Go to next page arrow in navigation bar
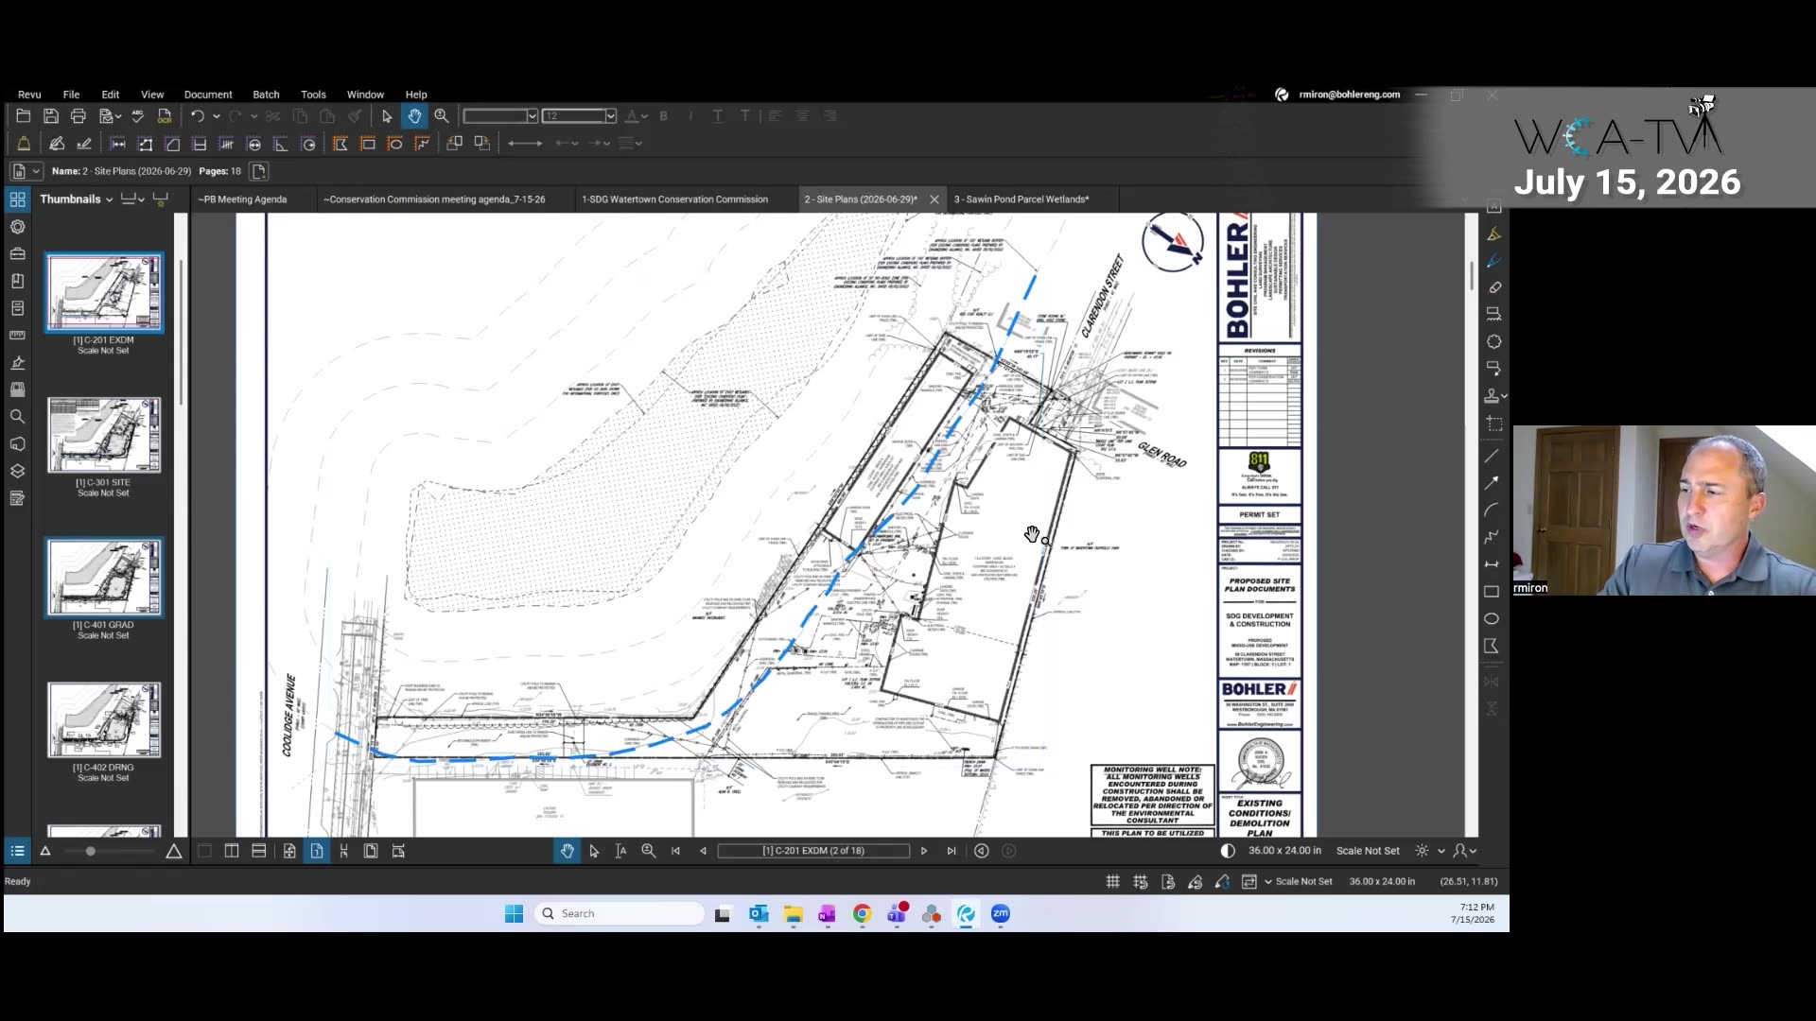The width and height of the screenshot is (1816, 1021). tap(924, 851)
